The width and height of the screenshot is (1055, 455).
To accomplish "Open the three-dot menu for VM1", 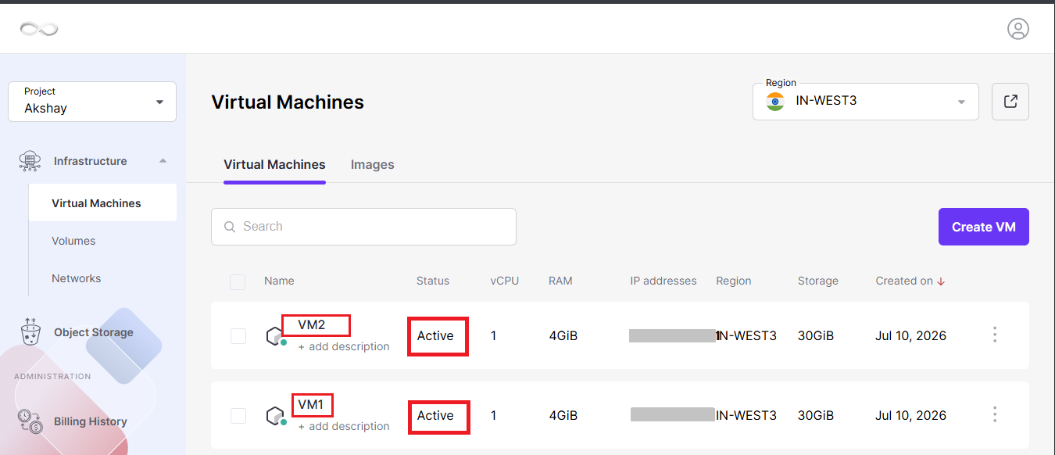I will 995,414.
